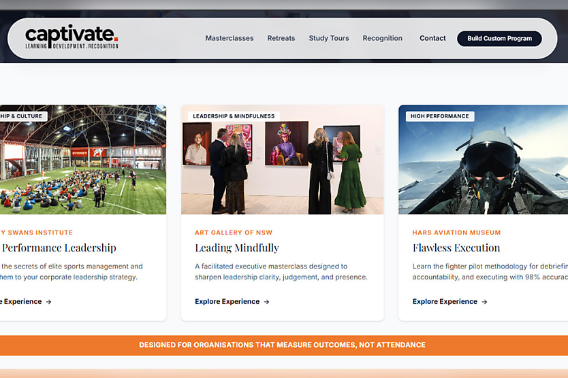Click Swans Institute label

37,233
